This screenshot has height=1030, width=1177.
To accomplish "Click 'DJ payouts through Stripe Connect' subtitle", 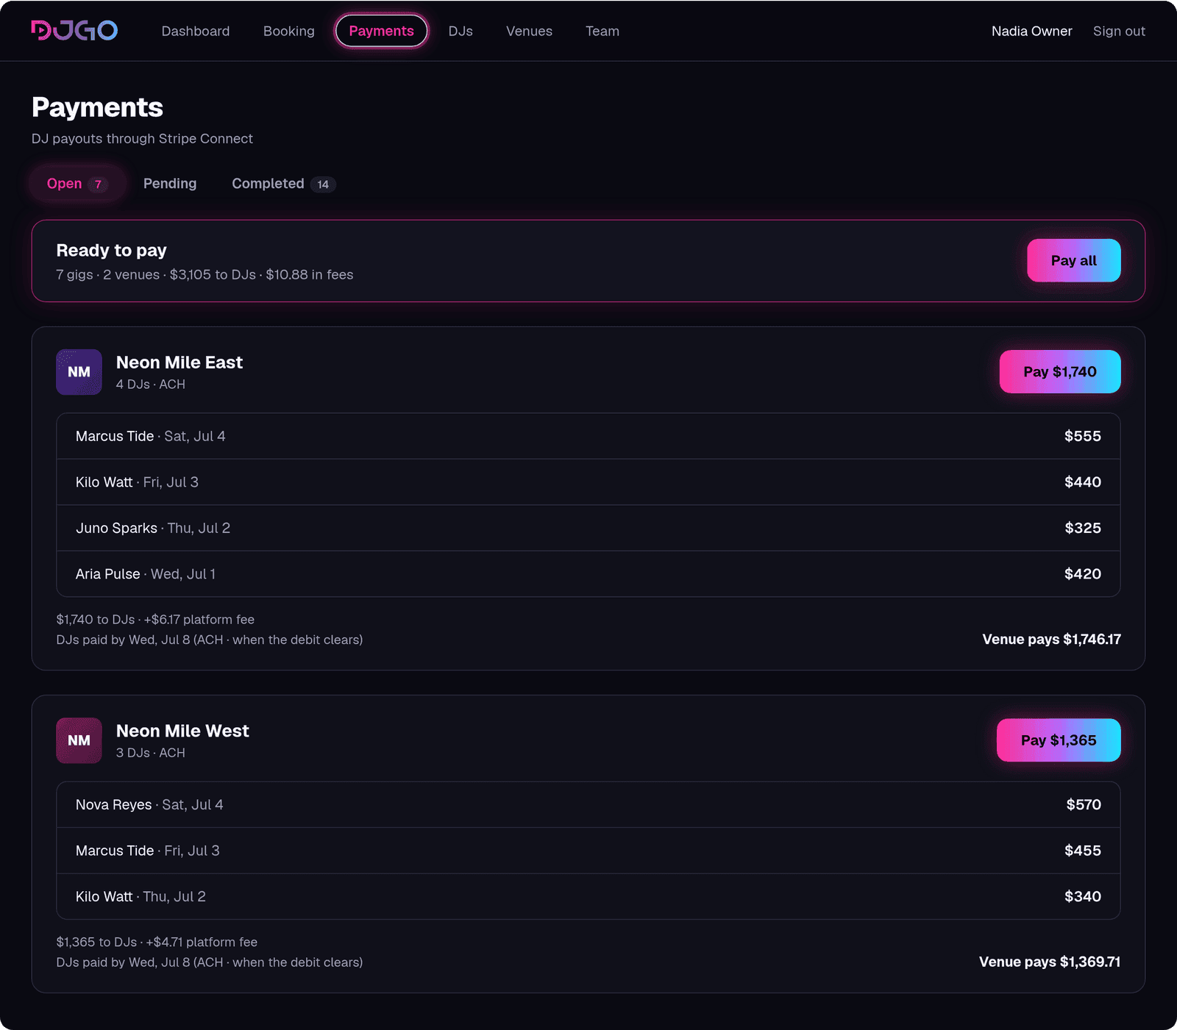I will tap(142, 139).
